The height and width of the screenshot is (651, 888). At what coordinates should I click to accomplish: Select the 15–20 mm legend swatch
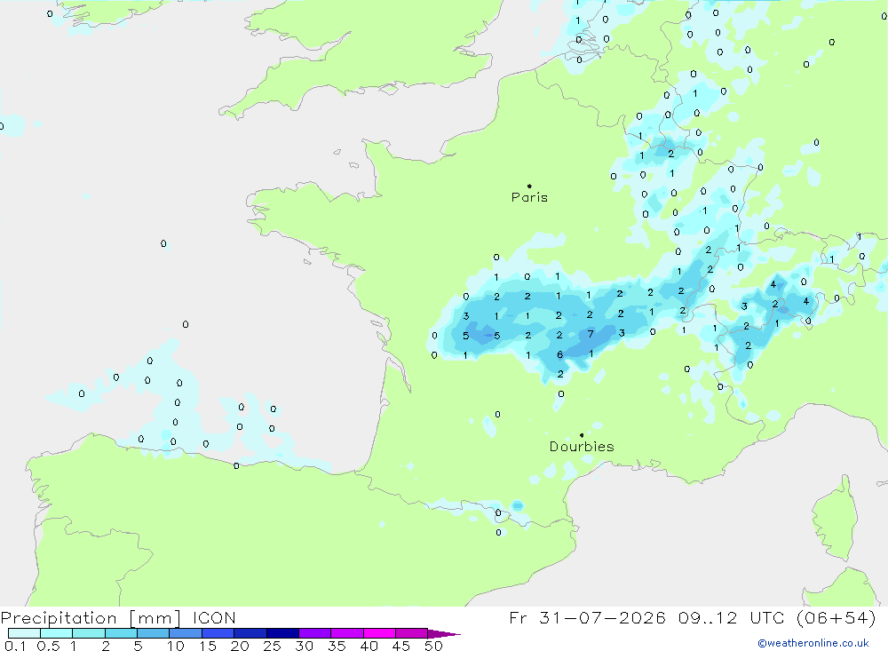point(218,633)
